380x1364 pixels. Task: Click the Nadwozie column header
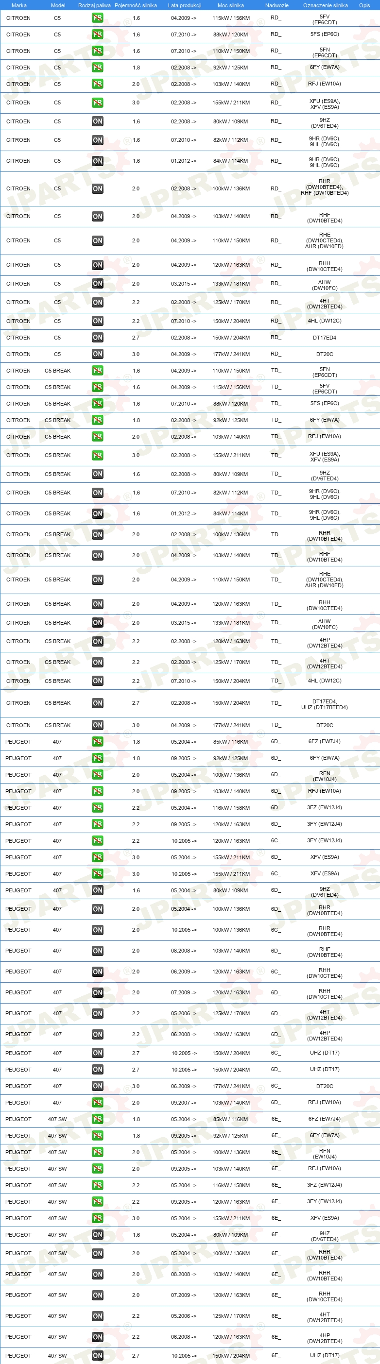point(276,5)
